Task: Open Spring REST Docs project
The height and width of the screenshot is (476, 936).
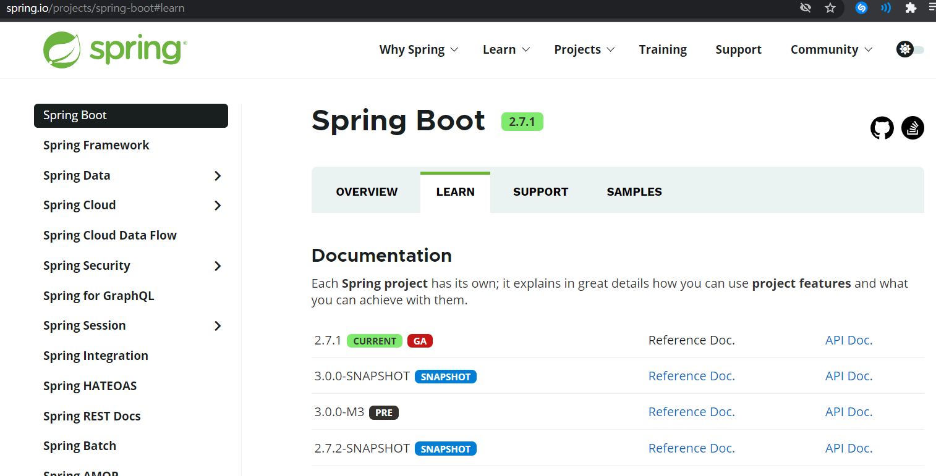Action: (x=92, y=416)
